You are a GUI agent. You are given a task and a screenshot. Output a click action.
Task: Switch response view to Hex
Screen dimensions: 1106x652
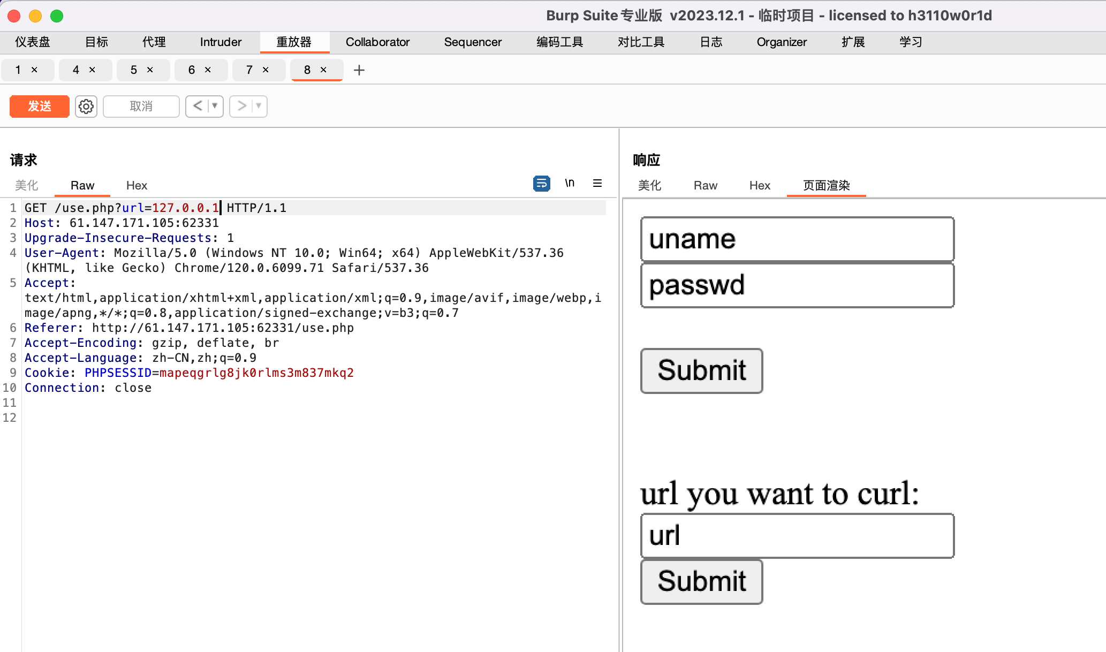click(759, 185)
